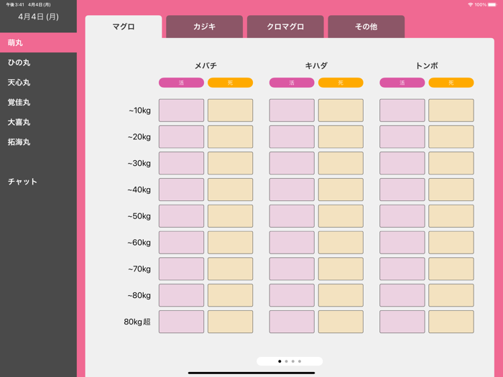Tap the orange 死 pill under キハダ

point(341,83)
